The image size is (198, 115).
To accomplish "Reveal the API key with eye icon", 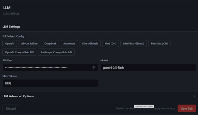I will (x=94, y=67).
